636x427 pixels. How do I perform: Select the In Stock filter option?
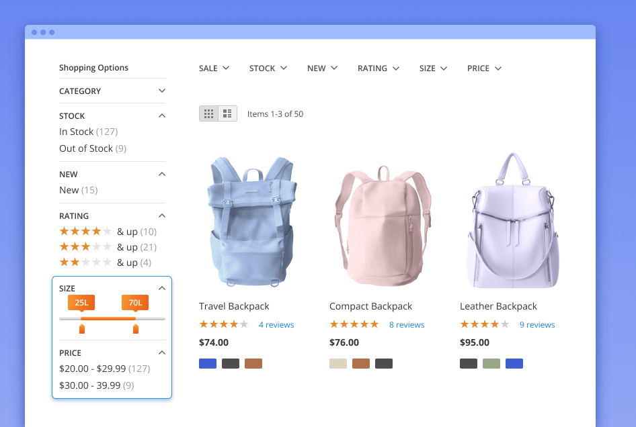tap(77, 132)
